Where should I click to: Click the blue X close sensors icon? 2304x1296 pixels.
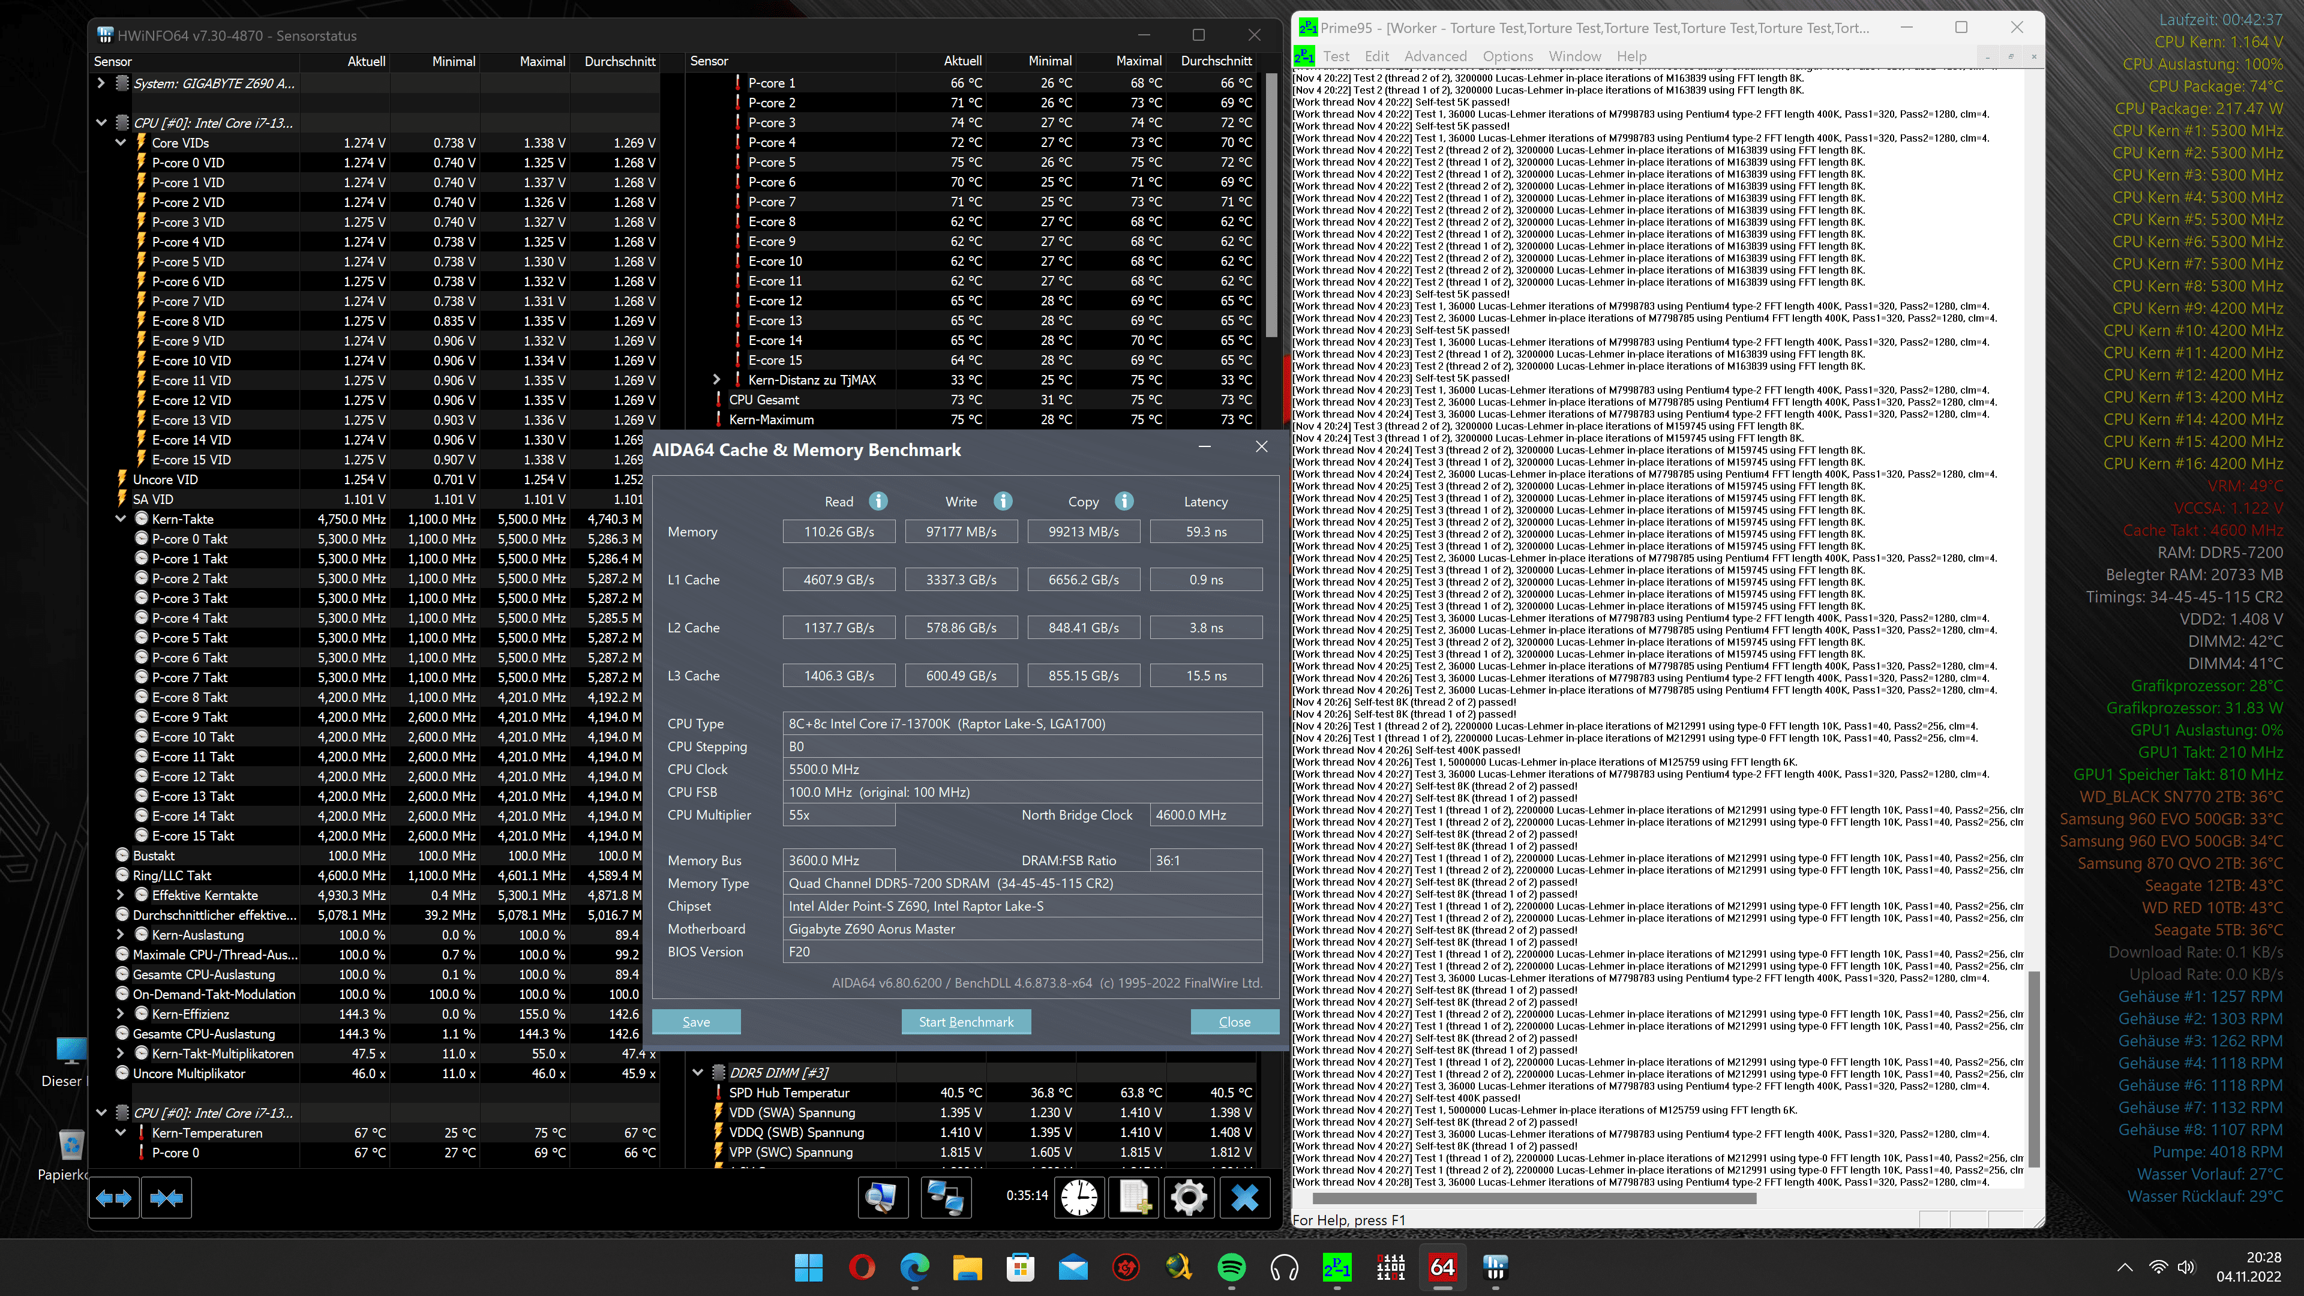pos(1244,1197)
